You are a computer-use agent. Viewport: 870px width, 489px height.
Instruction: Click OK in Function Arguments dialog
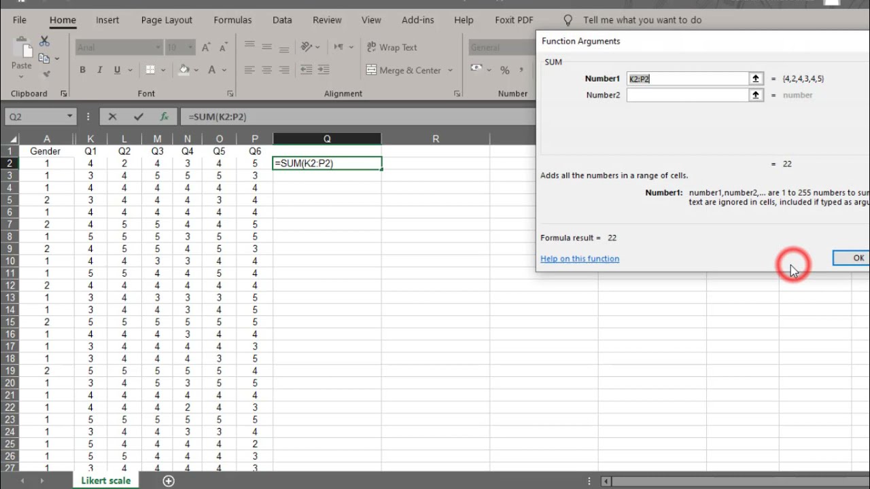coord(852,258)
